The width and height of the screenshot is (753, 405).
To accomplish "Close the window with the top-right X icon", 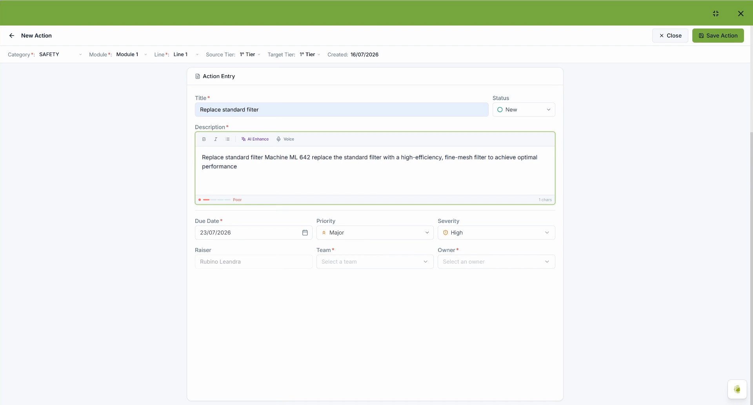I will coord(741,13).
